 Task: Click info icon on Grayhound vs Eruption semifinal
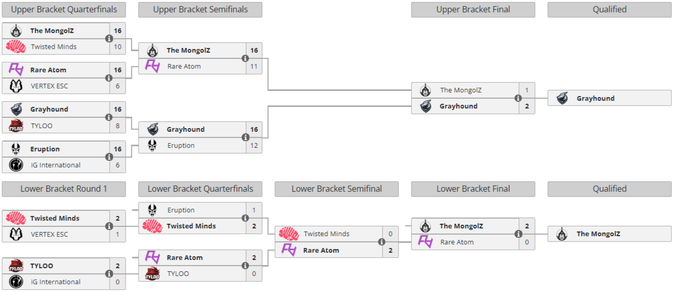pyautogui.click(x=245, y=137)
